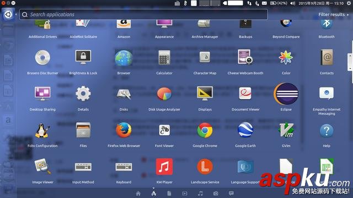
Task: Open Details gear icon
Action: 83,94
